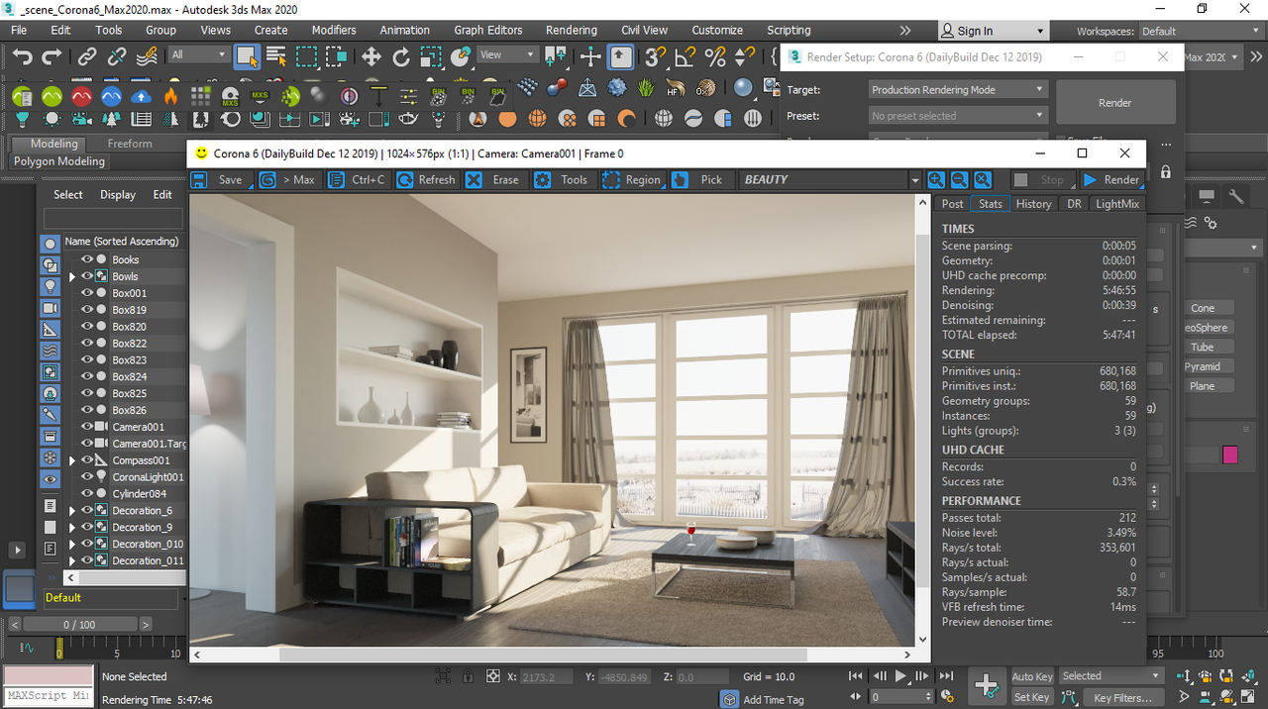Hide the Box820 object via eye

click(86, 326)
